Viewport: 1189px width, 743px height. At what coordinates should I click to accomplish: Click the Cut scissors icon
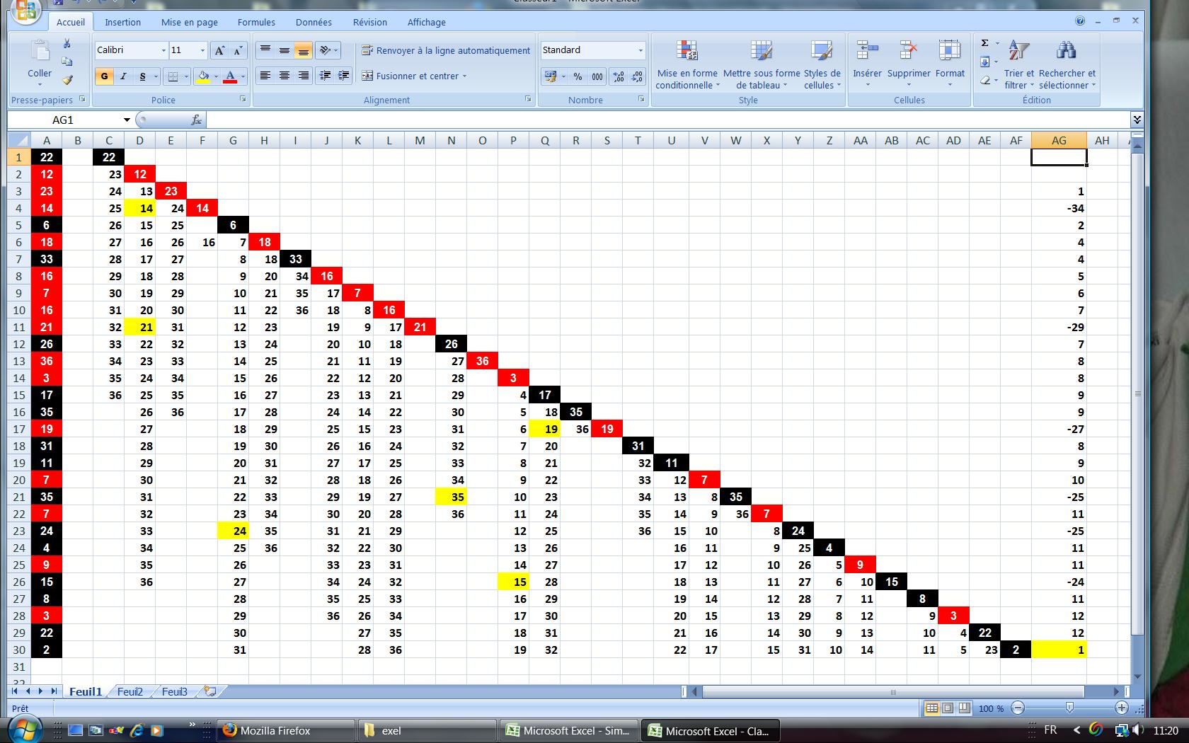(x=67, y=44)
